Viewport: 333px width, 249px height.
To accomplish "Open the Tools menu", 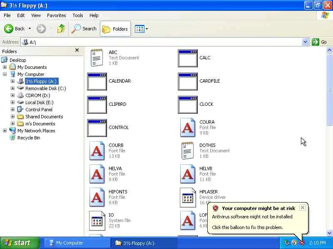I will pos(78,15).
